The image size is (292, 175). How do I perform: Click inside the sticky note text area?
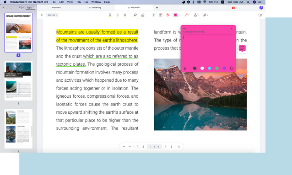click(208, 50)
